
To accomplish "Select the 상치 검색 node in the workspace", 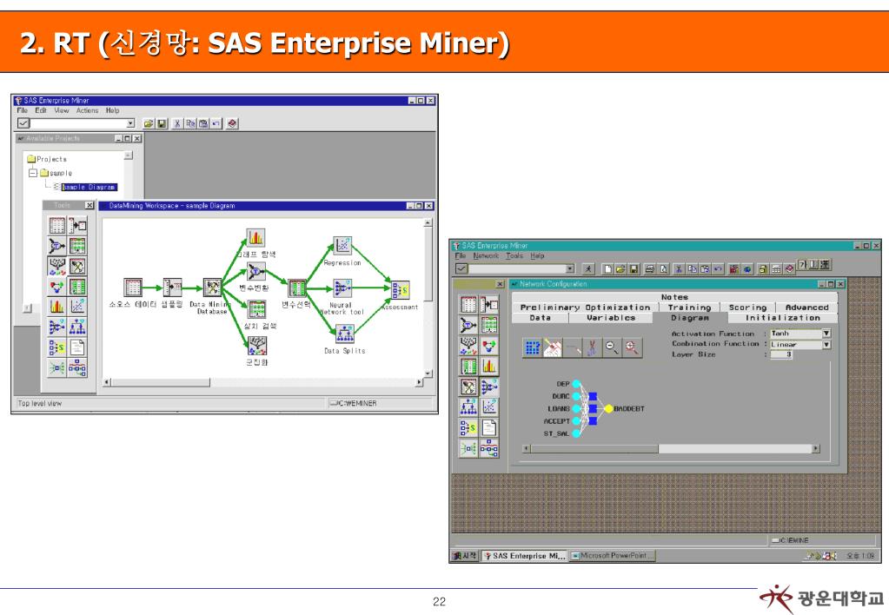I will [257, 309].
